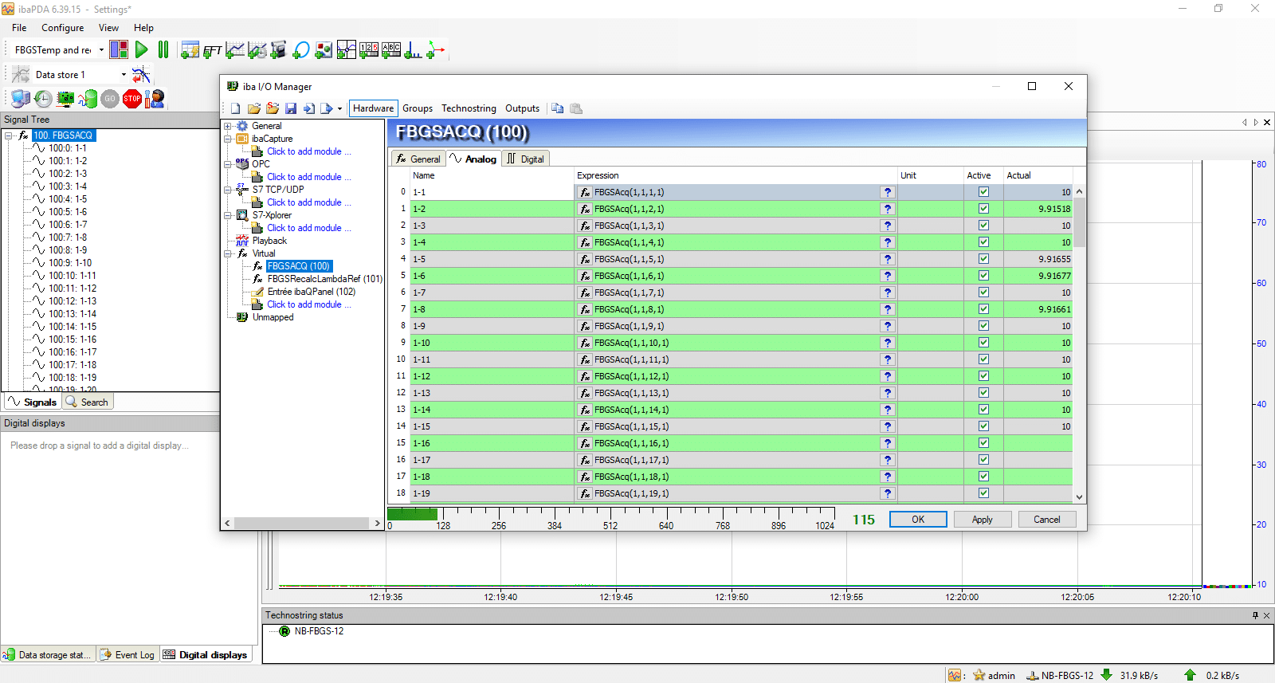Click the Save floppy icon in I/O Manager
This screenshot has height=683, width=1275.
pos(290,108)
